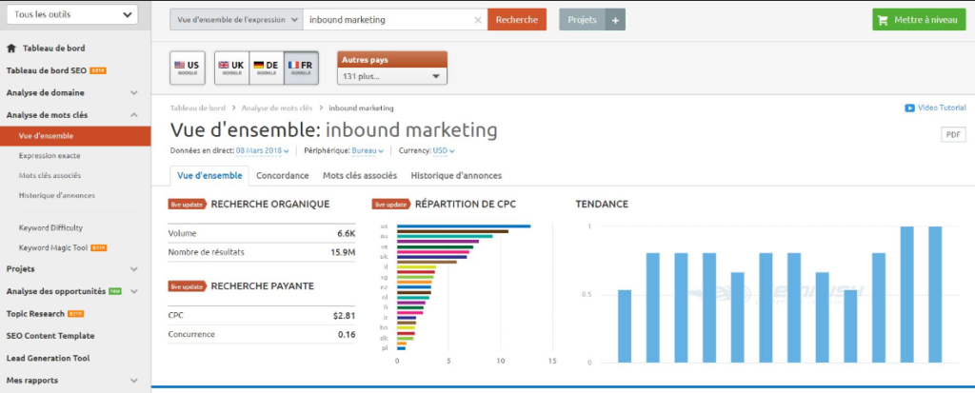Open Lead Generation Tool
The height and width of the screenshot is (393, 975).
pos(48,358)
